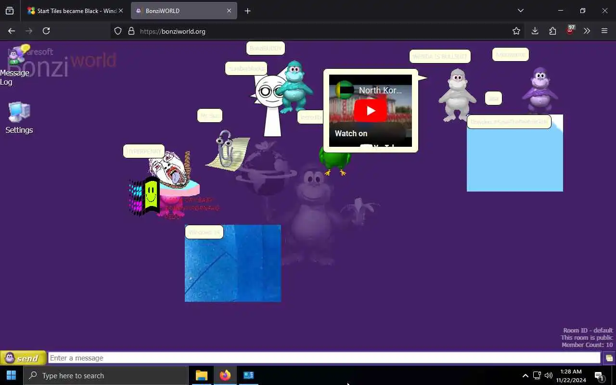Click the Bonzi send button
The image size is (616, 385).
23,358
